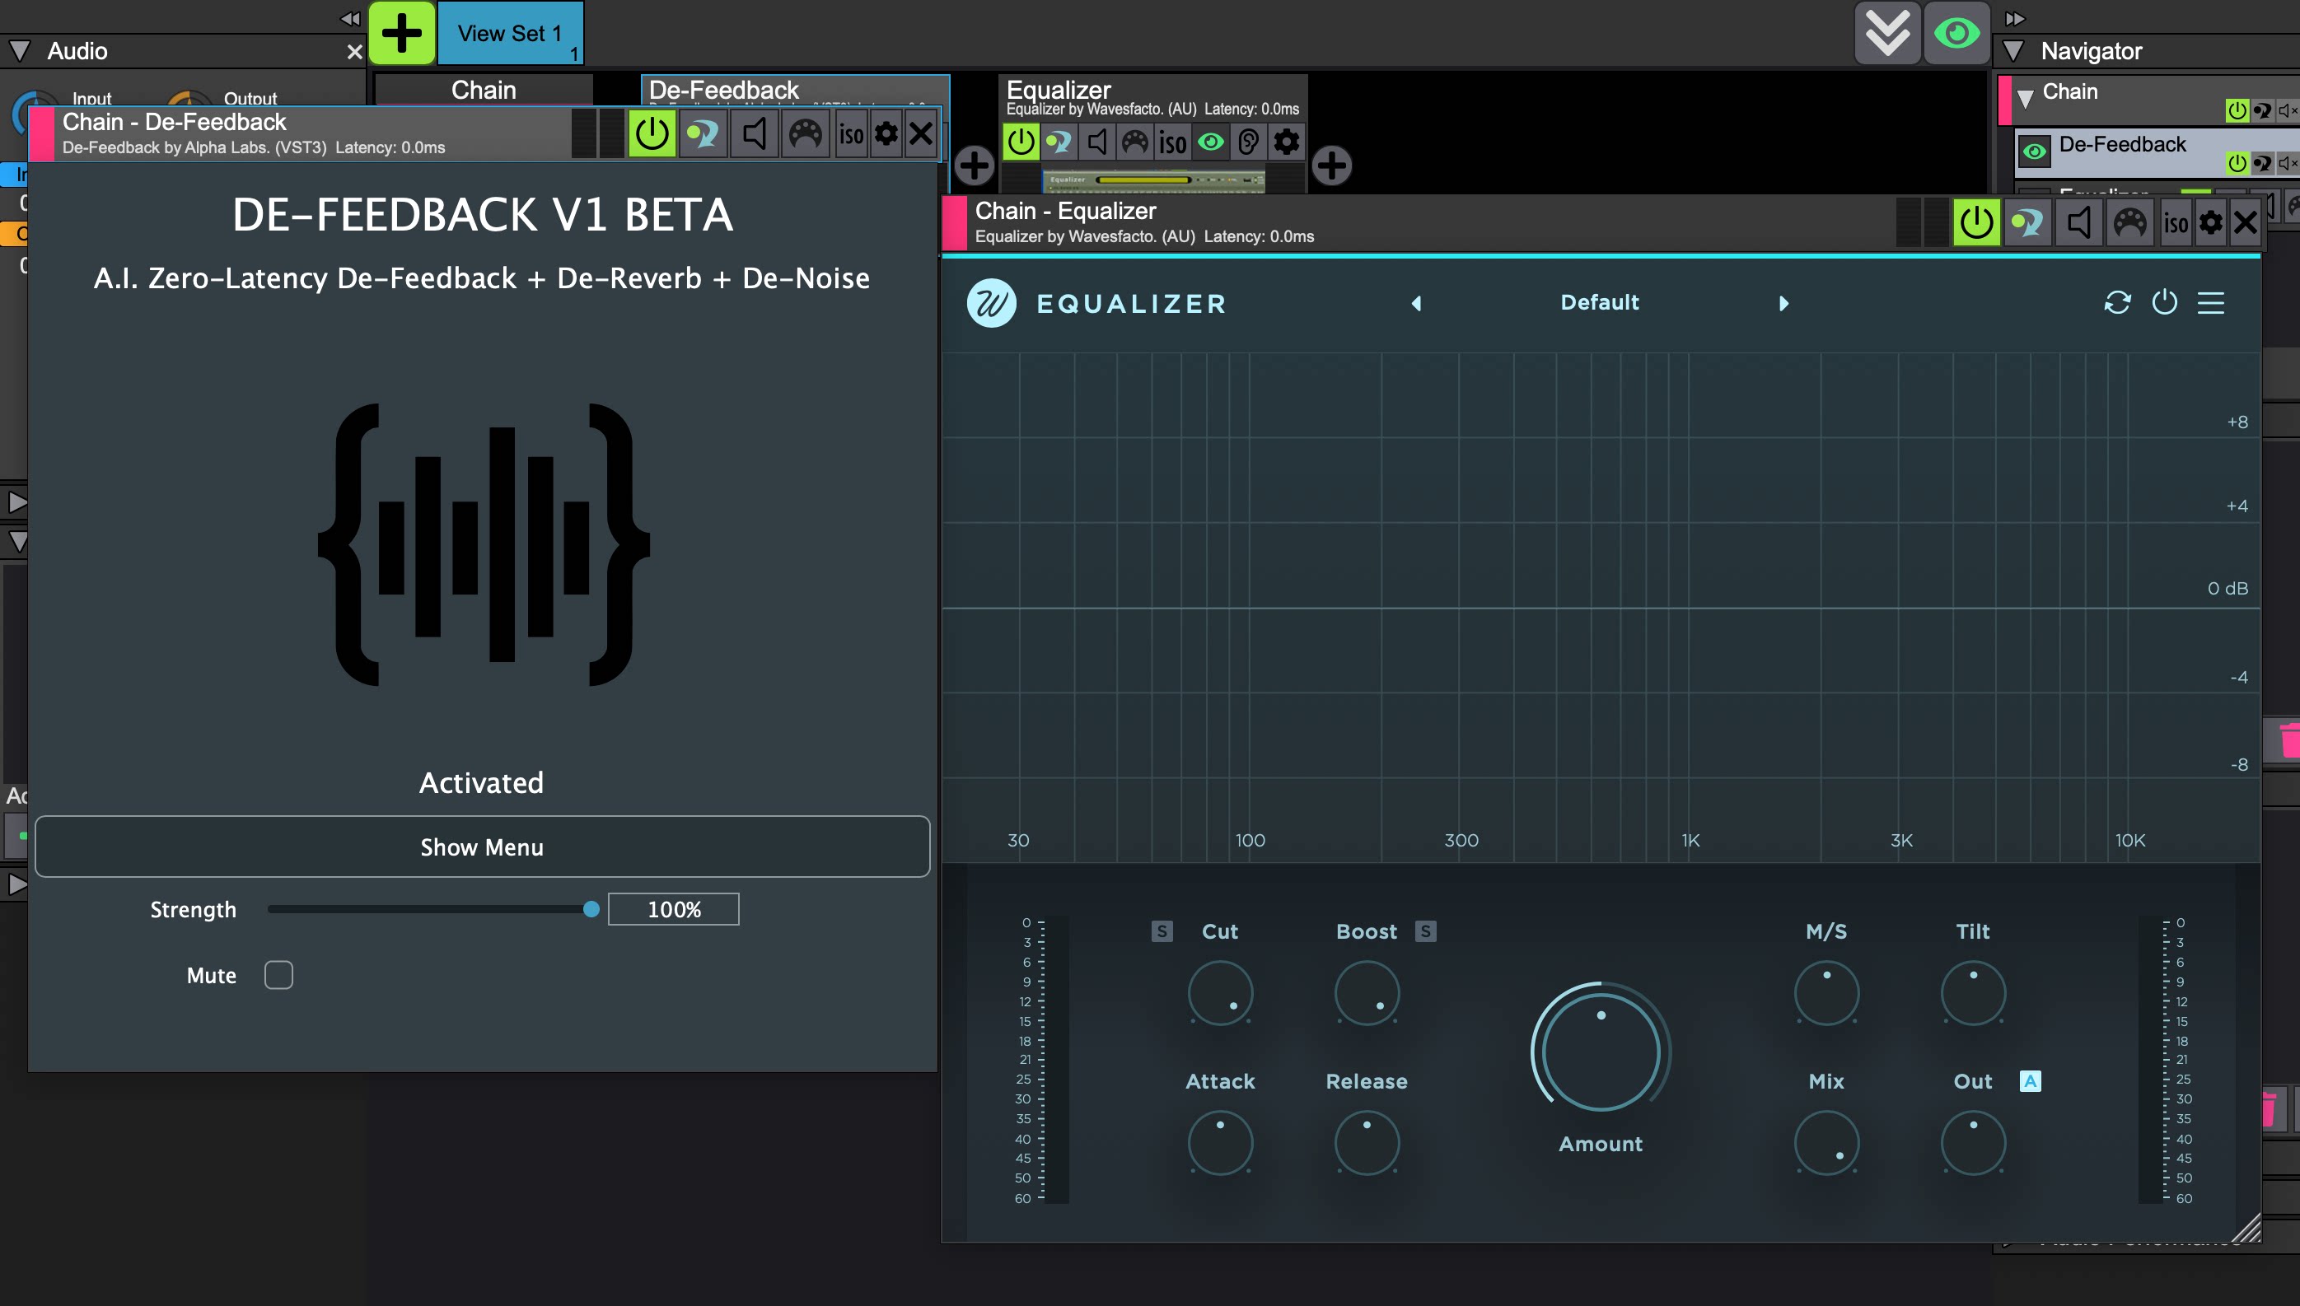Add plugin with plus after Equalizer block
This screenshot has width=2300, height=1306.
pyautogui.click(x=1331, y=165)
